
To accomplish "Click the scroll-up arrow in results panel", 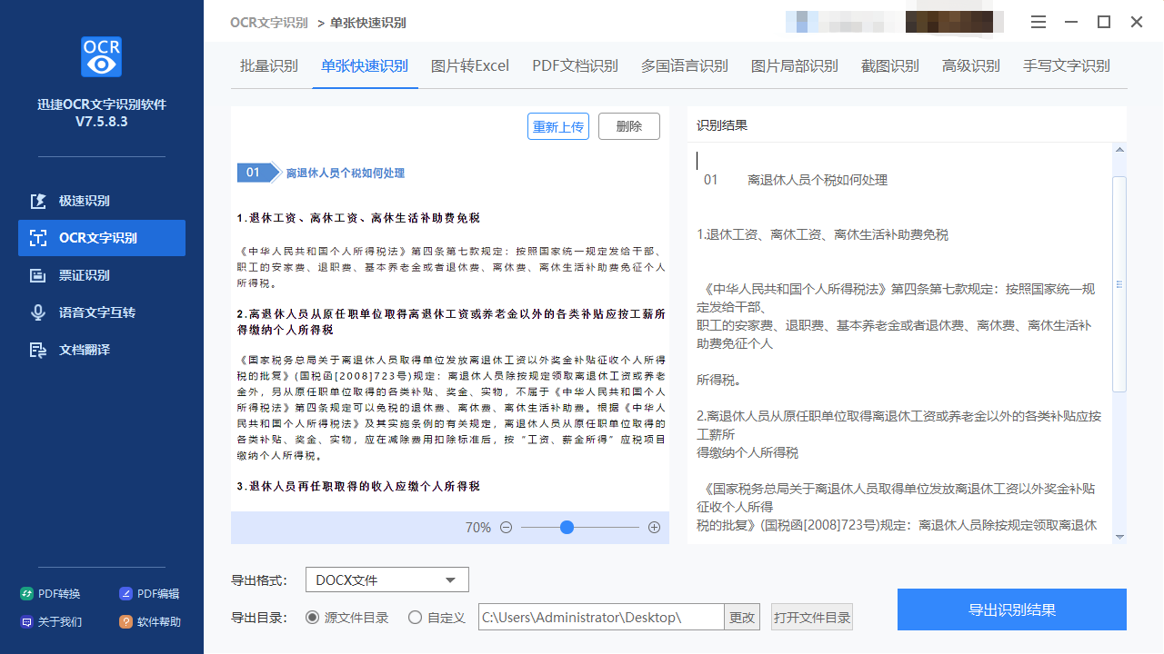I will [1119, 150].
